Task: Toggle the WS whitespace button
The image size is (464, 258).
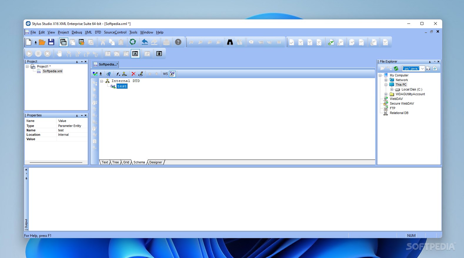Action: point(166,74)
